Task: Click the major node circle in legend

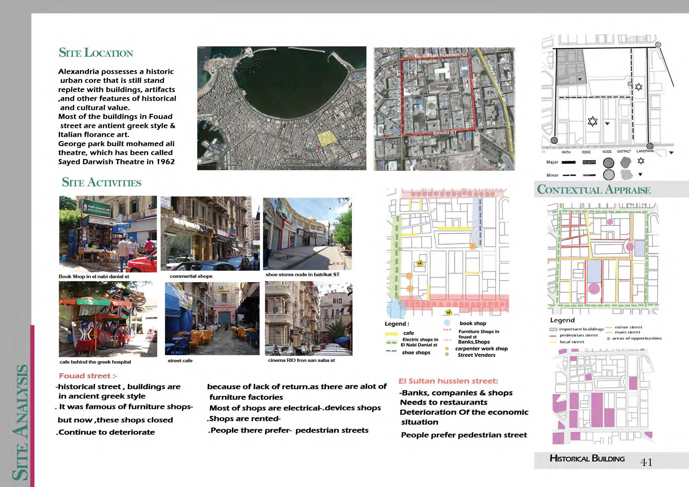Action: [609, 163]
